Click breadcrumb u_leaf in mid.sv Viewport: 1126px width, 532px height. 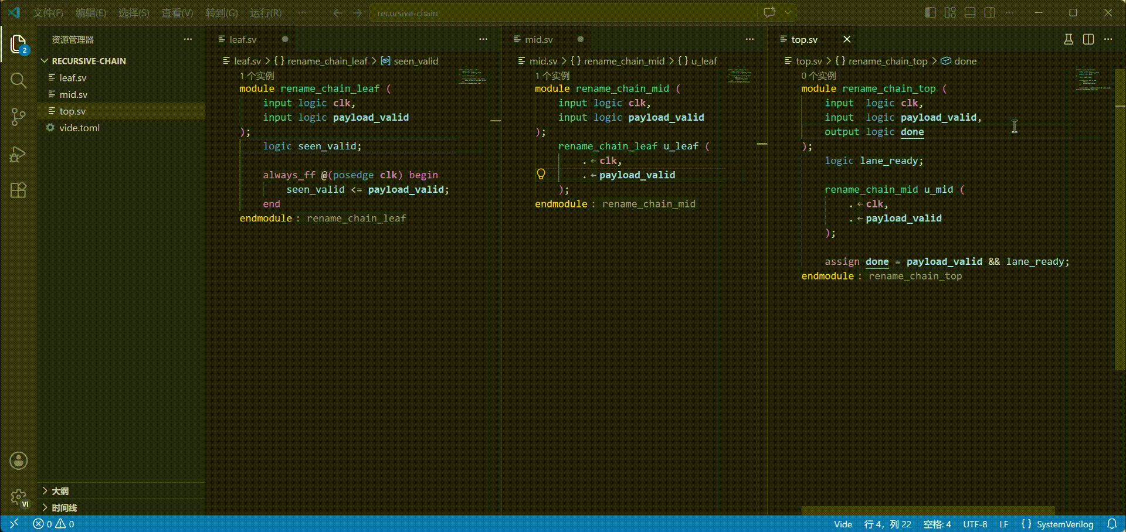[704, 61]
